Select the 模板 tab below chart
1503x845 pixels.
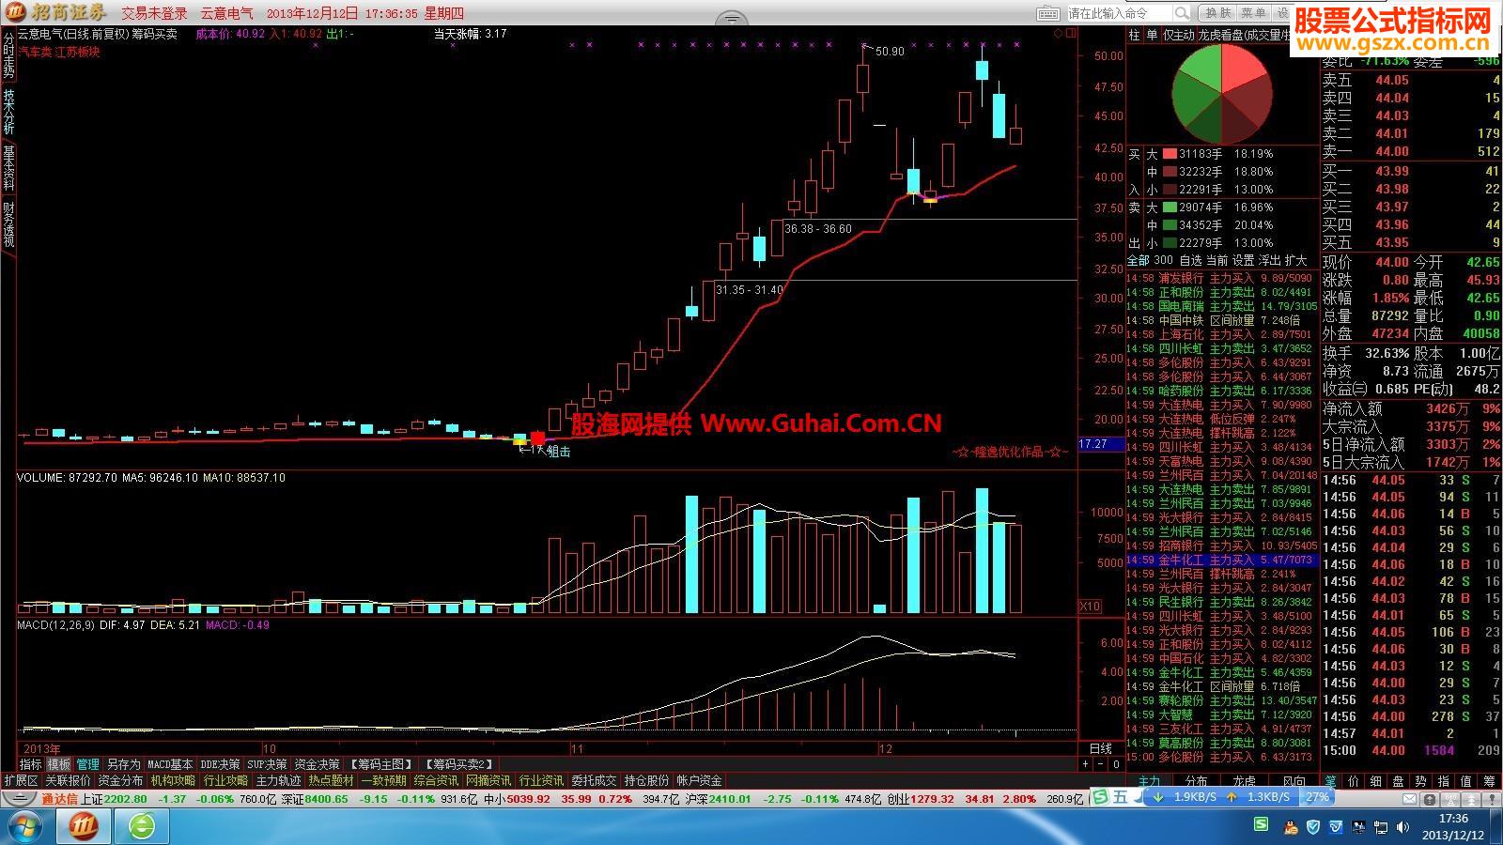(59, 765)
